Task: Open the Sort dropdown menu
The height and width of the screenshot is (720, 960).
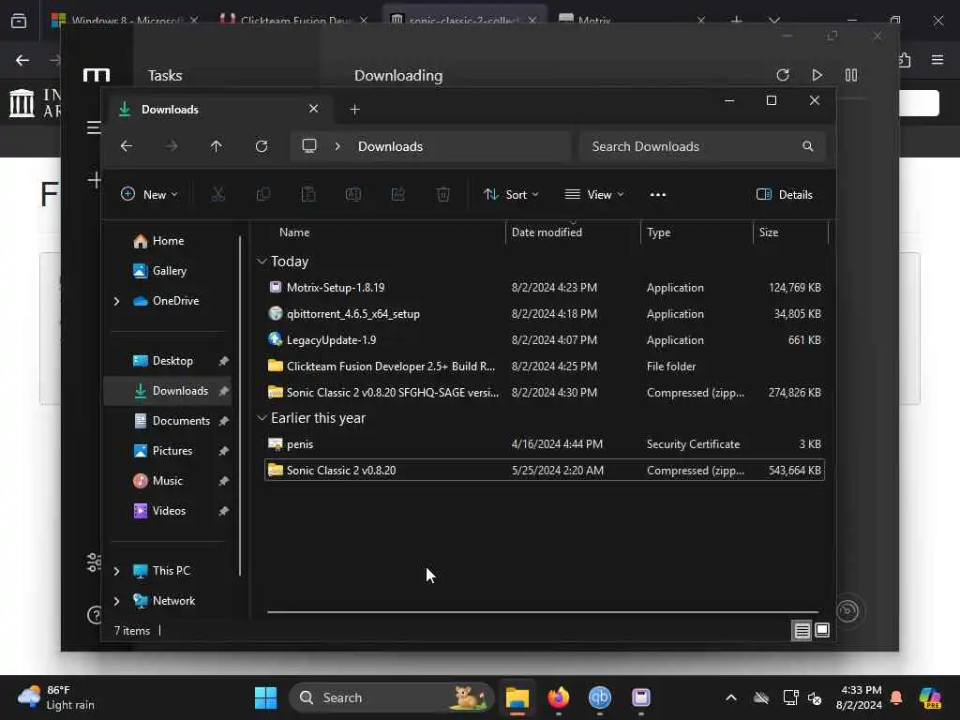Action: click(x=511, y=195)
